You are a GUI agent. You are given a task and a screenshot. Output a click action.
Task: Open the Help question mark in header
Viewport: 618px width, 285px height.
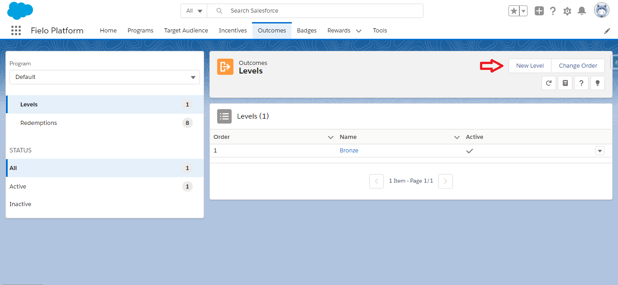pos(553,11)
